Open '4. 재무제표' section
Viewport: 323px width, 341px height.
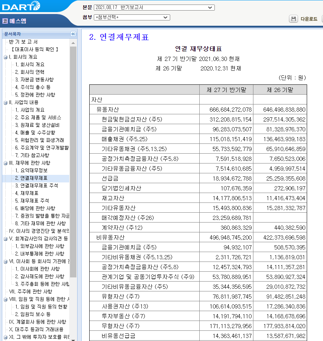pyautogui.click(x=27, y=193)
